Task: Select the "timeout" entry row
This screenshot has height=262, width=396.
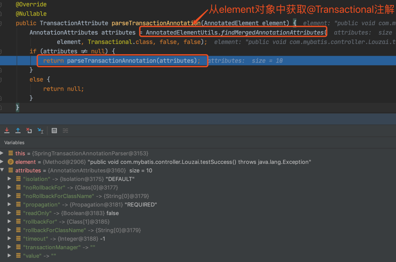Action: 64,239
